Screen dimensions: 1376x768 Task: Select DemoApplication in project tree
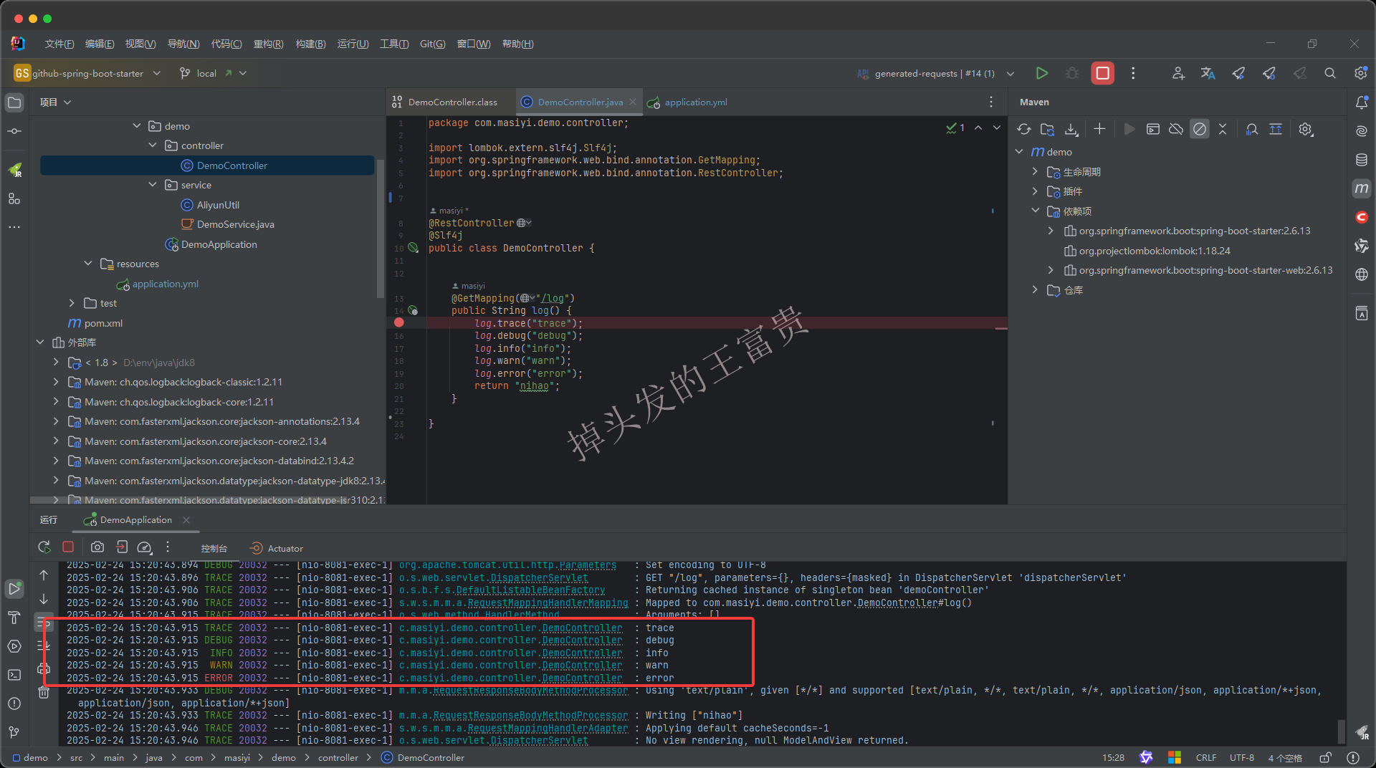[219, 244]
